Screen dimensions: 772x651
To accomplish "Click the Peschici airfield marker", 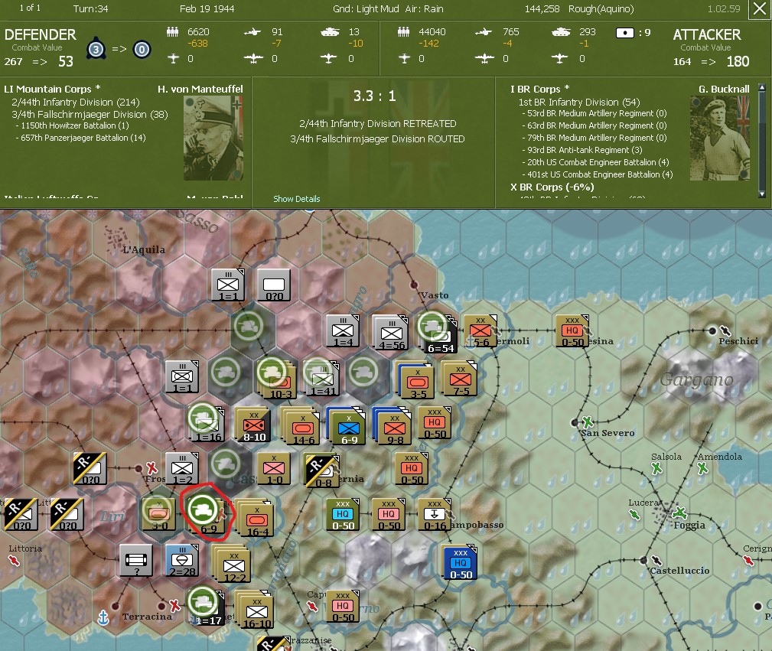I will click(725, 330).
